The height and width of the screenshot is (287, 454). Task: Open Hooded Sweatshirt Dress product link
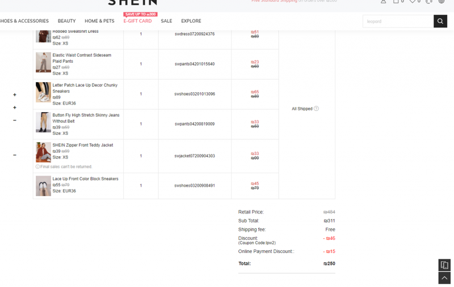[75, 31]
